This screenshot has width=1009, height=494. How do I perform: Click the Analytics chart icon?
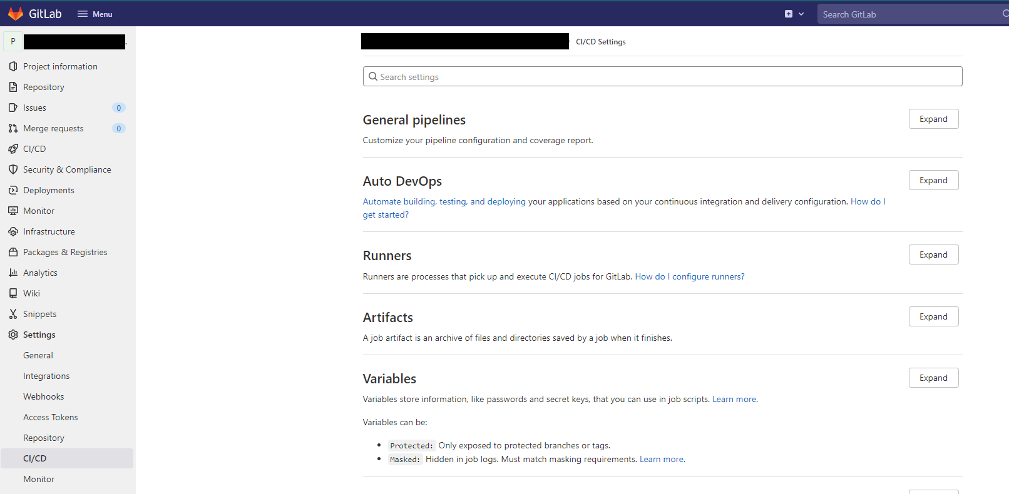(x=13, y=273)
